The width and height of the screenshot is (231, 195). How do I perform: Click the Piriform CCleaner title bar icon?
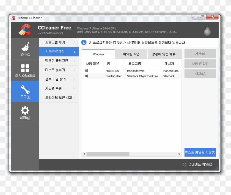pos(14,18)
